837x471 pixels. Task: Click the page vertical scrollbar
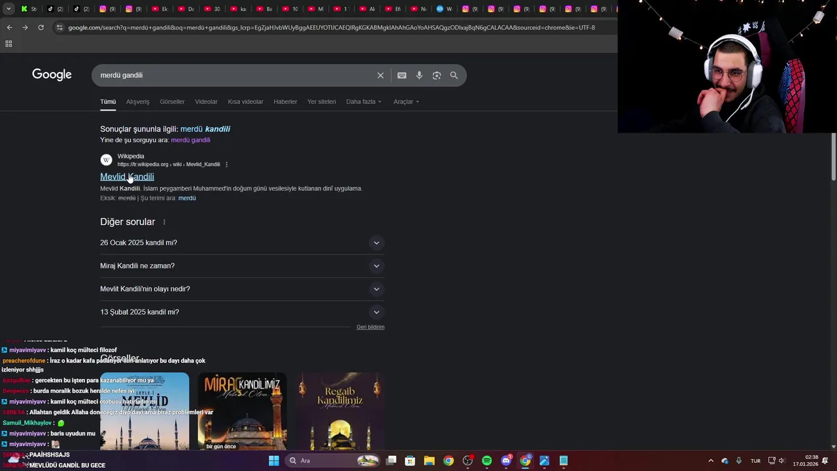click(x=834, y=157)
